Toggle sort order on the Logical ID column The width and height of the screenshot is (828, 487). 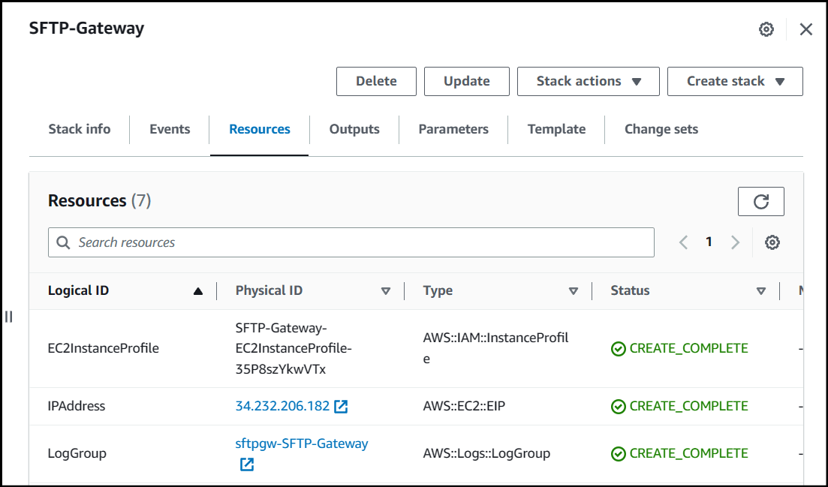199,290
